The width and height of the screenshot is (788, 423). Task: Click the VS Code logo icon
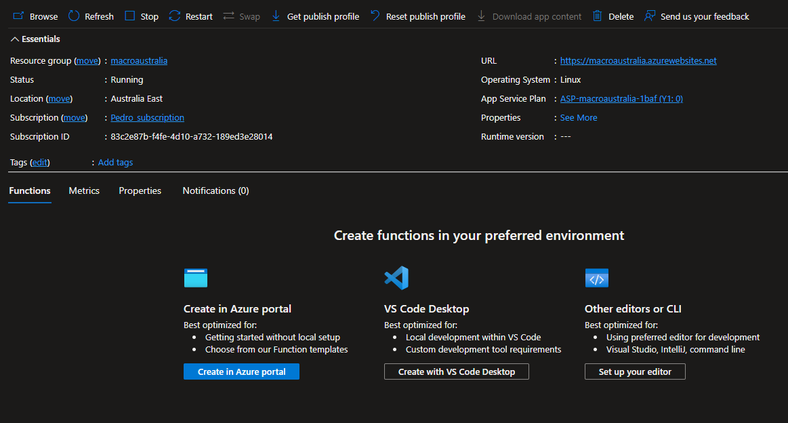pyautogui.click(x=396, y=278)
